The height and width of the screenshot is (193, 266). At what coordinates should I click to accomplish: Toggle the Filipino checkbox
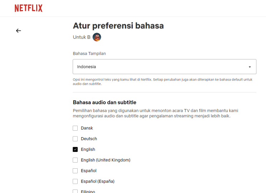[x=75, y=192]
